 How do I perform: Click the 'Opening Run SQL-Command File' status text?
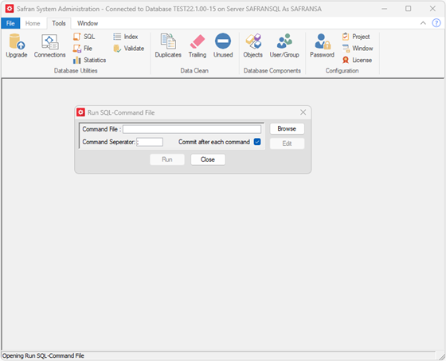pyautogui.click(x=43, y=355)
